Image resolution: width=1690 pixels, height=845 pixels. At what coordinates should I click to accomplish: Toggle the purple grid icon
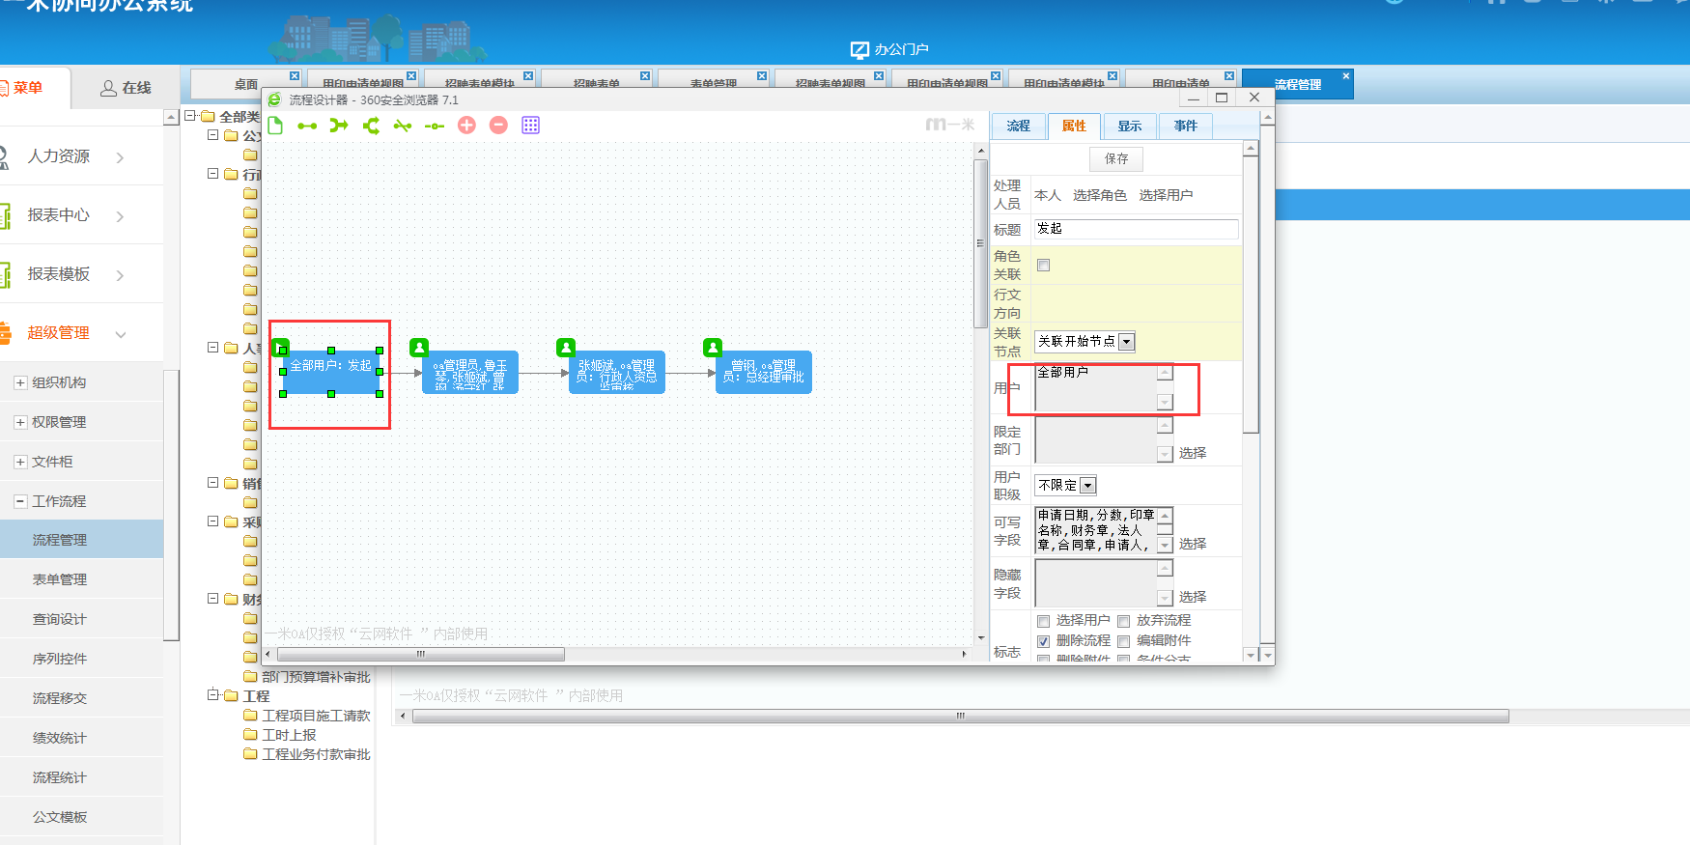coord(530,125)
